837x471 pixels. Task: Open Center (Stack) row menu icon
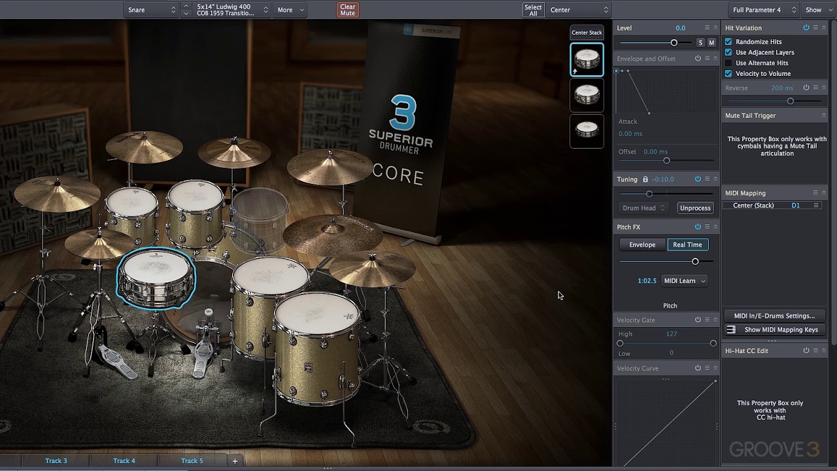point(815,205)
